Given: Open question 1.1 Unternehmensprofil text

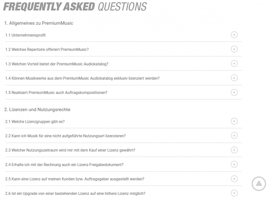Looking at the screenshot, I should coord(26,35).
